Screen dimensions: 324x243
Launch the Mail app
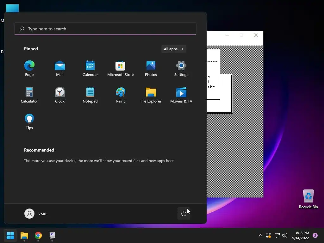(x=60, y=69)
